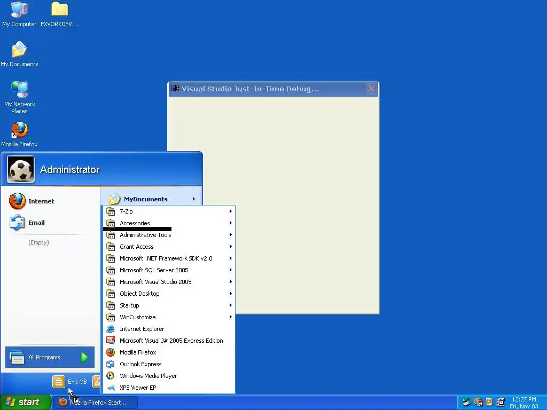Open Startup program folder
Viewport: 547px width, 410px height.
pyautogui.click(x=169, y=305)
